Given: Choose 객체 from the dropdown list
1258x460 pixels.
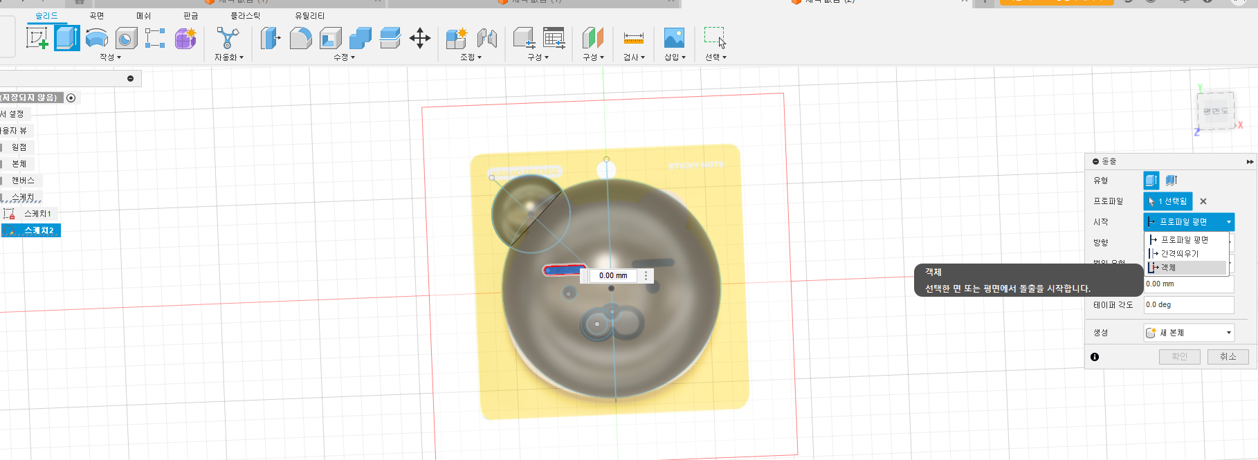Looking at the screenshot, I should coord(1187,268).
